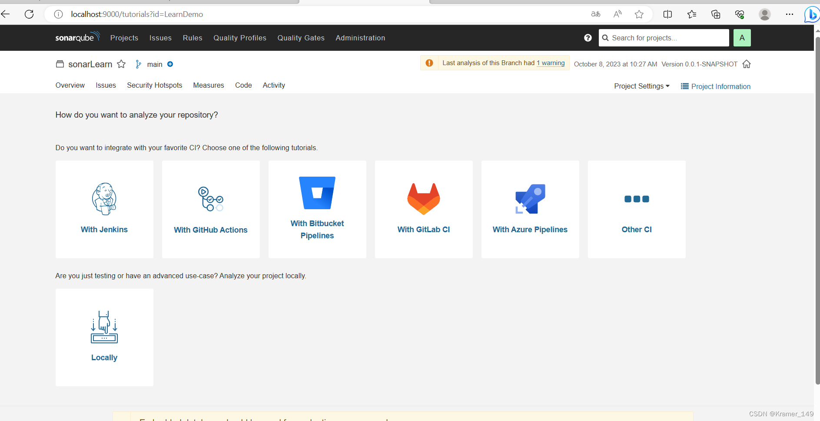Open browser essentials heart icon
This screenshot has width=820, height=421.
coord(740,14)
